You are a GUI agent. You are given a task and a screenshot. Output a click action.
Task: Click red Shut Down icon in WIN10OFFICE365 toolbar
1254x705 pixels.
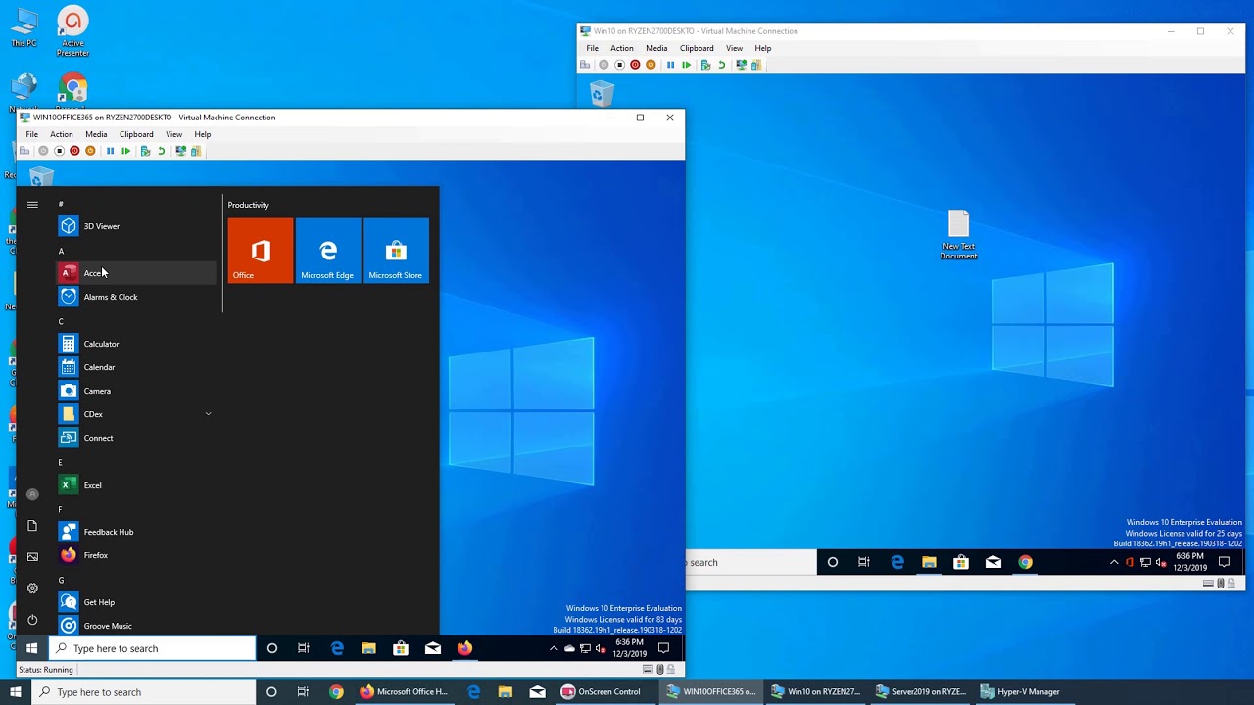(x=74, y=151)
